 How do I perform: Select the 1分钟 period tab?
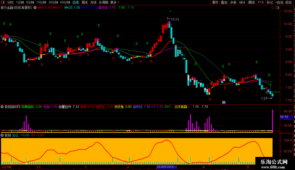[x=20, y=2]
